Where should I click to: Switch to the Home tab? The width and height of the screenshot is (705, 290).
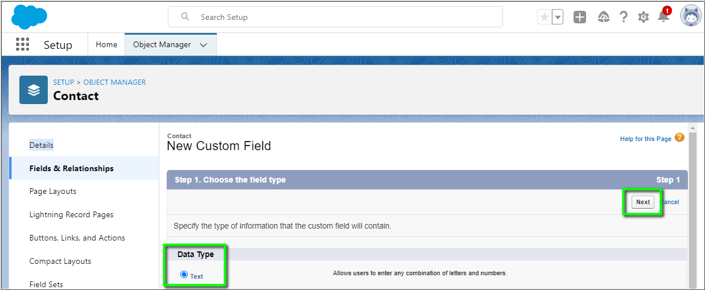point(106,44)
